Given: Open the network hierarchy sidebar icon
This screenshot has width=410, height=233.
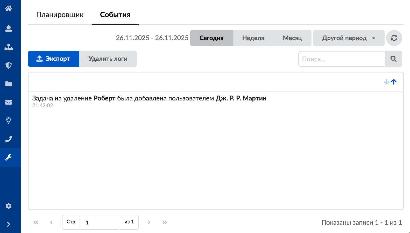Looking at the screenshot, I should coord(9,47).
